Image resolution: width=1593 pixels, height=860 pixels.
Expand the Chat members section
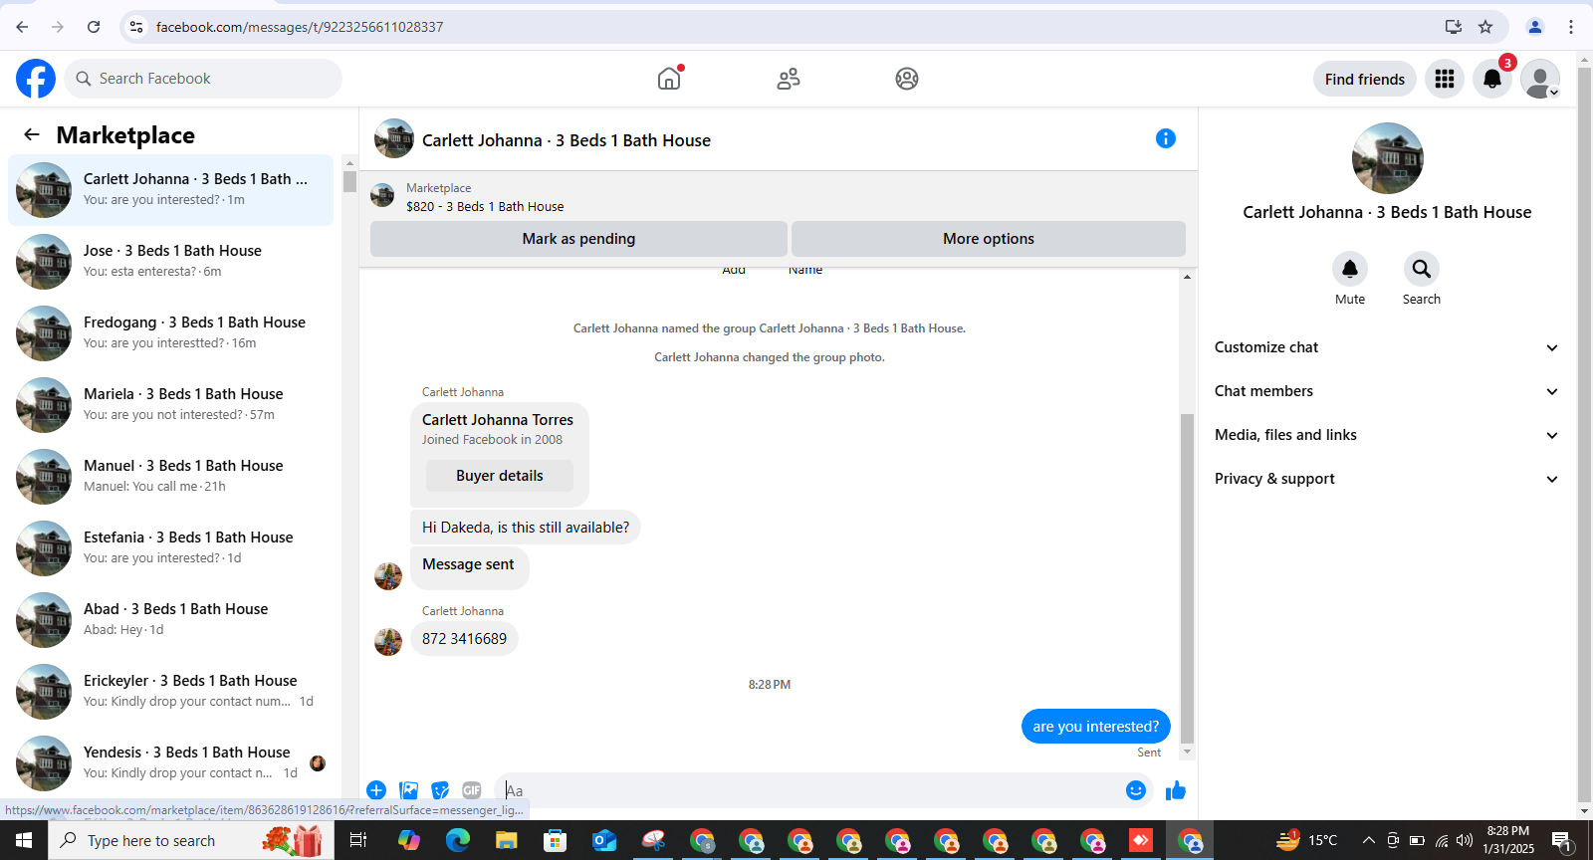[1386, 391]
